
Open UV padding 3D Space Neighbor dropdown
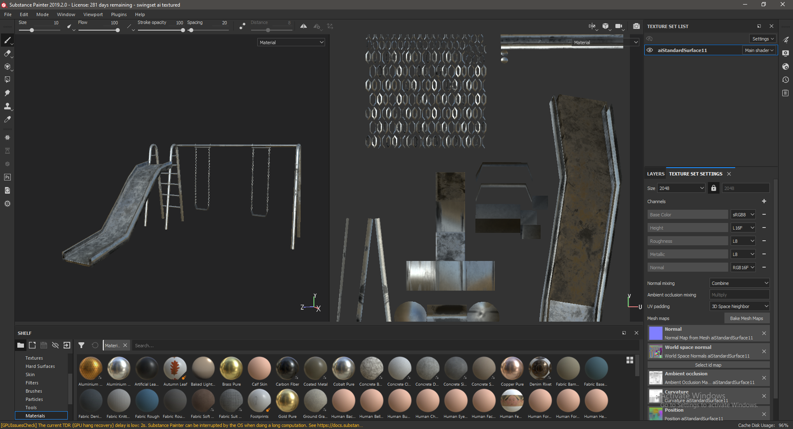tap(740, 306)
